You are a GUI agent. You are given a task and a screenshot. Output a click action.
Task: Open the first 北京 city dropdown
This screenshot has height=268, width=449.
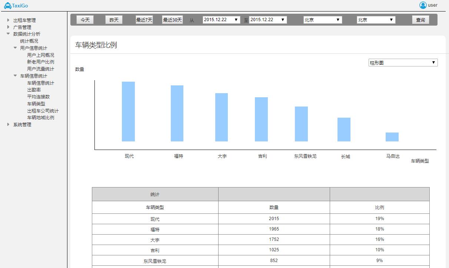322,20
